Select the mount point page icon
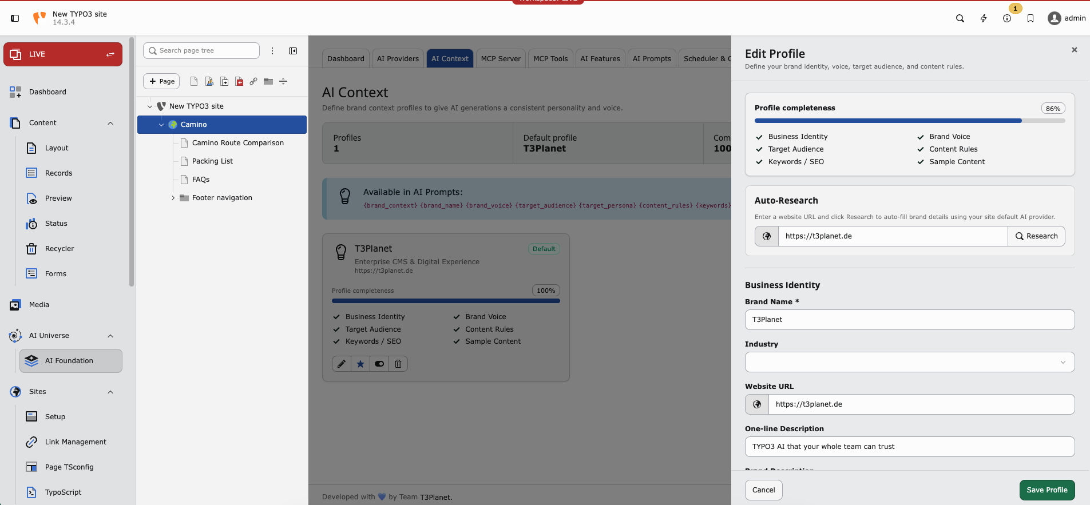Screen dimensions: 1090x505 (x=239, y=81)
